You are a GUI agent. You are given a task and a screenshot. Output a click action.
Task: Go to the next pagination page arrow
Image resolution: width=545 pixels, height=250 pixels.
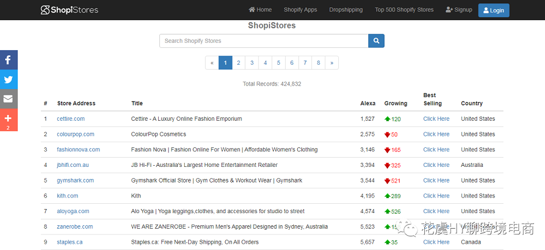pyautogui.click(x=331, y=63)
